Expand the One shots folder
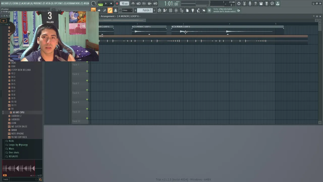This screenshot has height=182, width=323. point(14,152)
